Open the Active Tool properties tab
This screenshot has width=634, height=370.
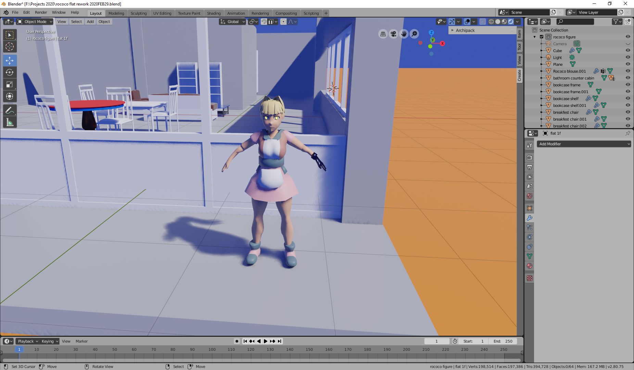pyautogui.click(x=530, y=145)
